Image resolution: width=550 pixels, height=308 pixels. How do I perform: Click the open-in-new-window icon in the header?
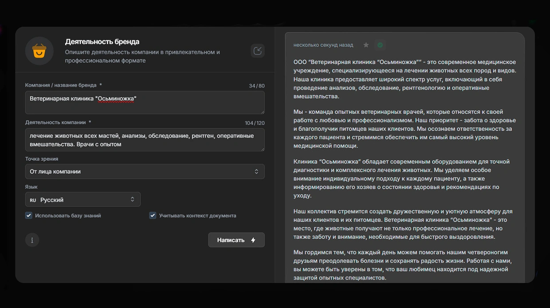[257, 51]
